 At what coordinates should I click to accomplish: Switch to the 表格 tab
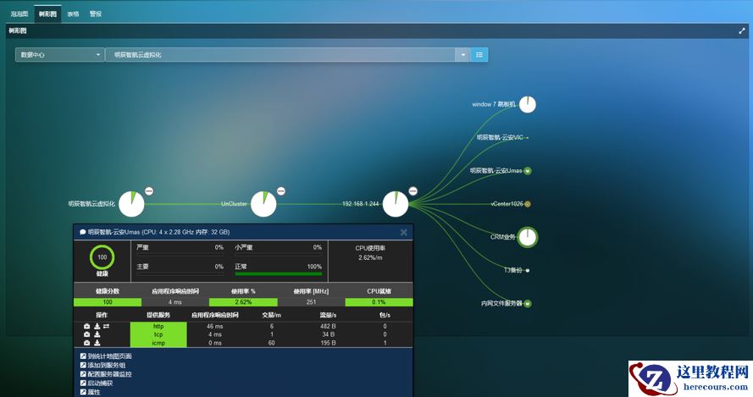point(73,14)
